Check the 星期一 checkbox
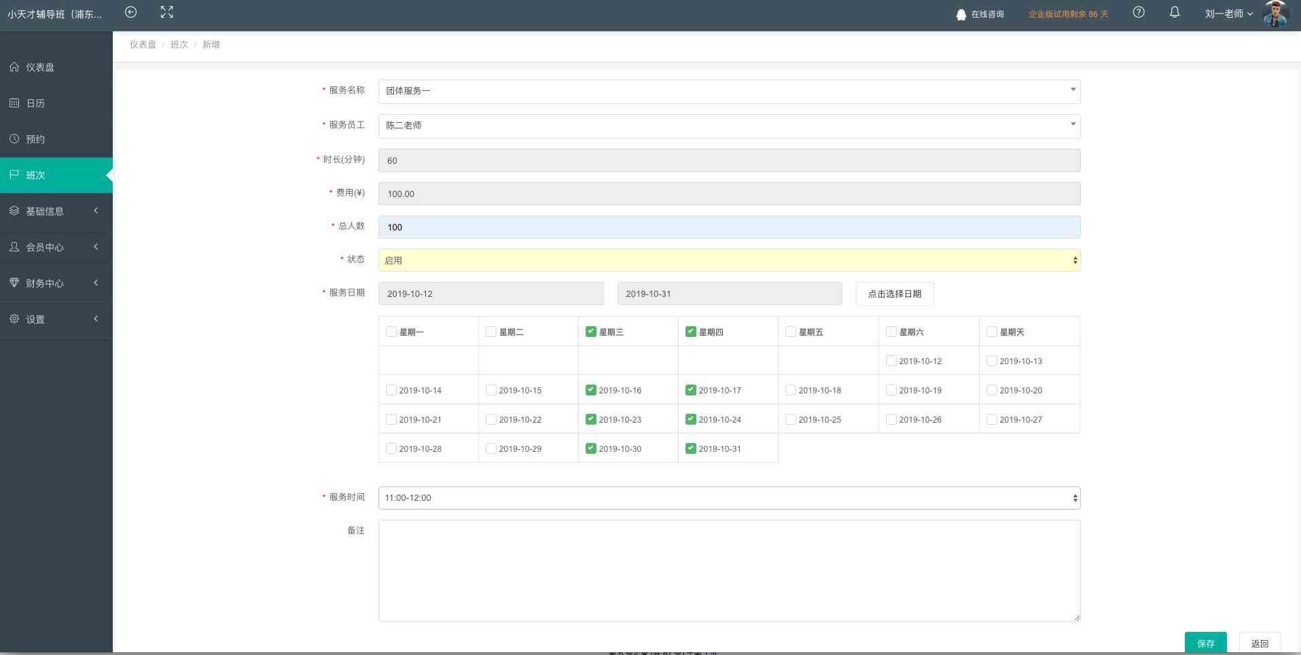1301x655 pixels. (391, 332)
